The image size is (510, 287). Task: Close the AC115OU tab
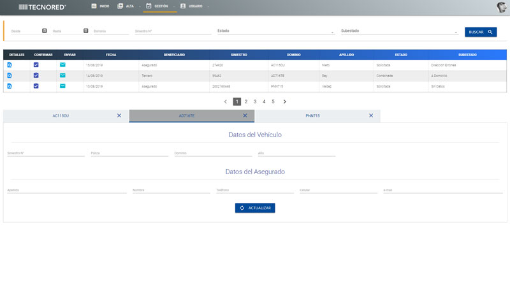119,115
